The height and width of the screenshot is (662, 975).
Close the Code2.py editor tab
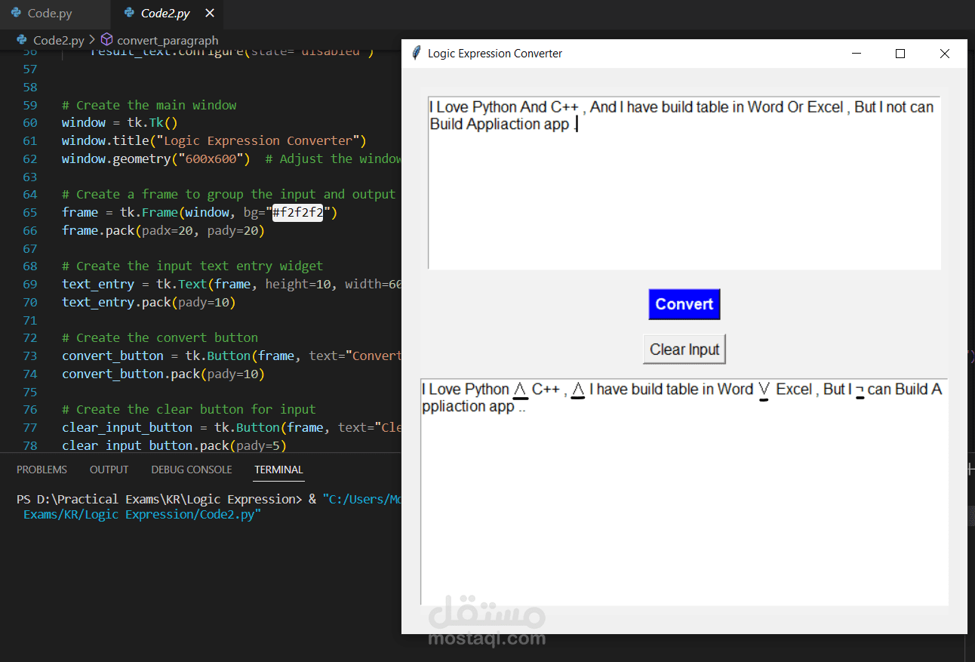(x=209, y=13)
